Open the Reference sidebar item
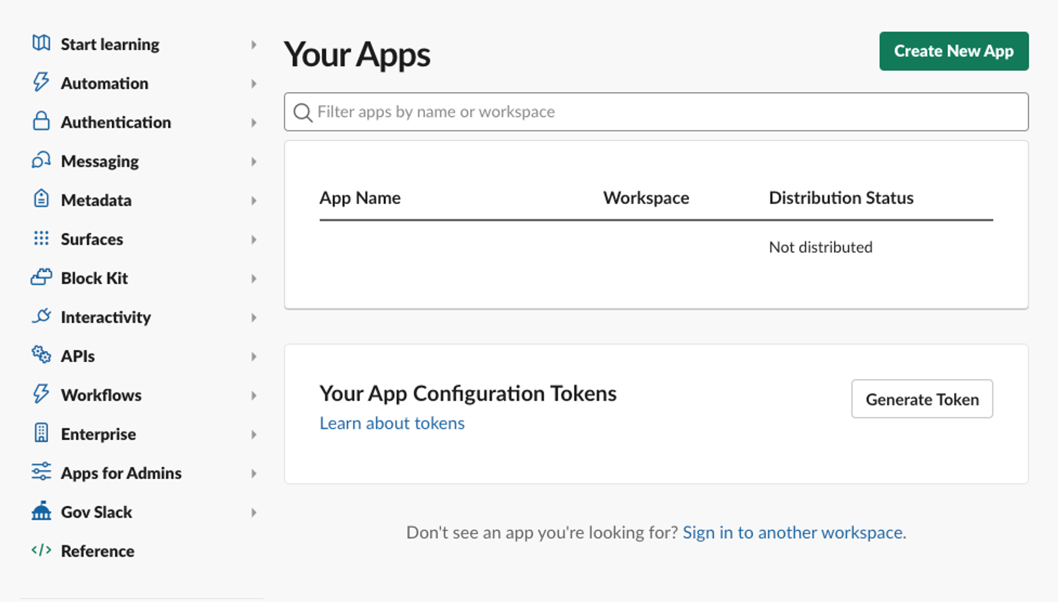 [x=98, y=551]
